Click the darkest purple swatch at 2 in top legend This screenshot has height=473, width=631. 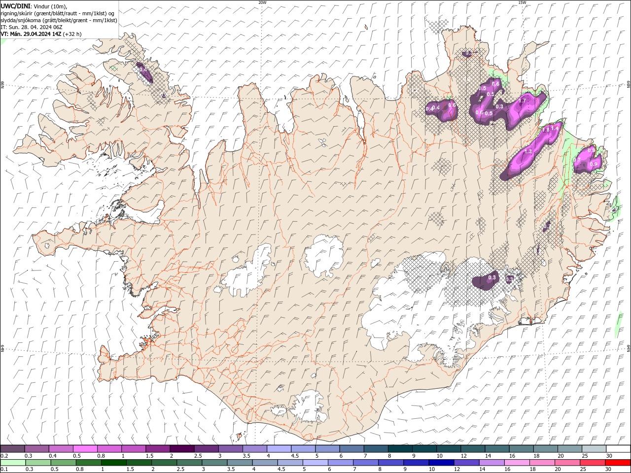(x=182, y=449)
